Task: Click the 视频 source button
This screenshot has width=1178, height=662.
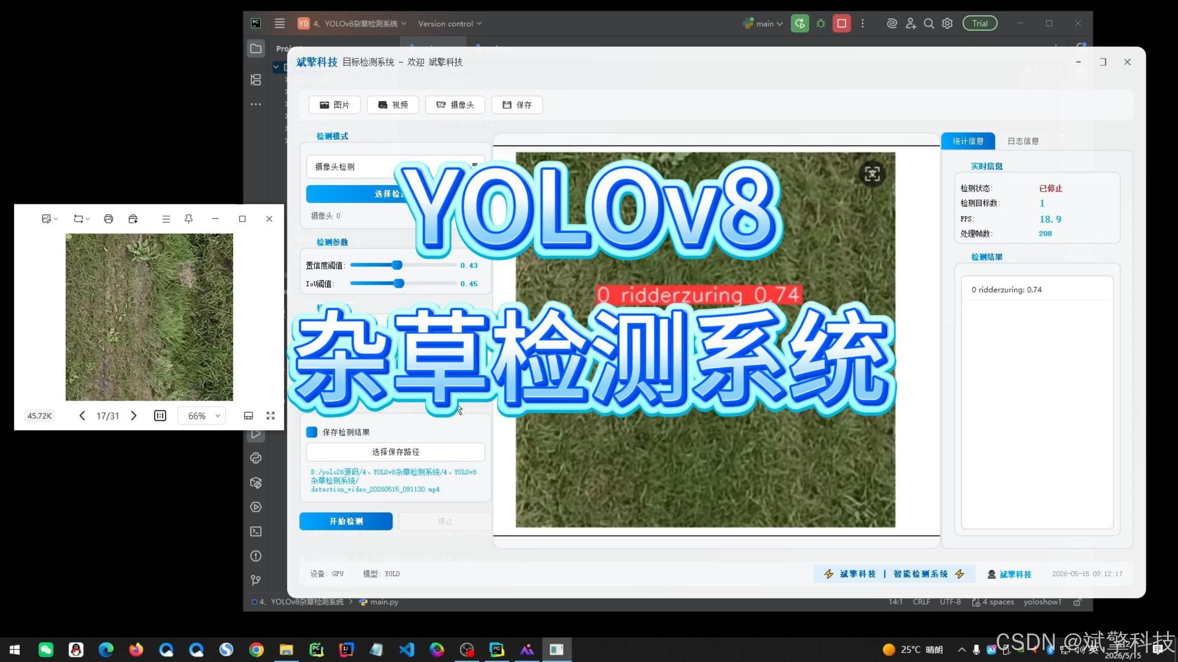Action: tap(393, 105)
